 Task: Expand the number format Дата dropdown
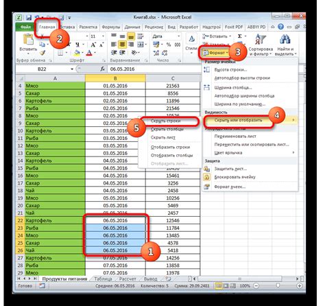click(x=179, y=36)
